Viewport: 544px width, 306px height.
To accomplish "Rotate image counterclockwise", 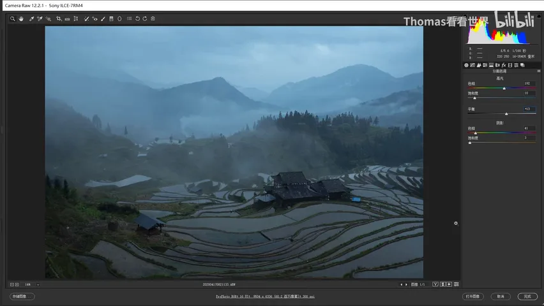I will point(138,18).
